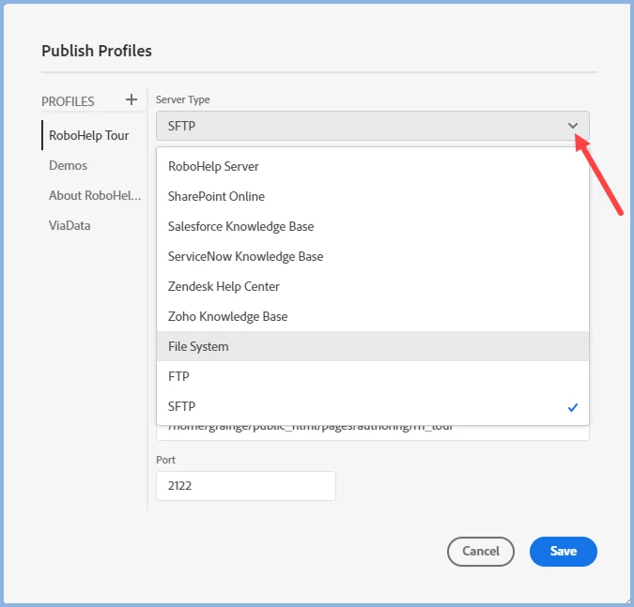This screenshot has height=607, width=634.
Task: Click the Port input field showing 2122
Action: pos(246,486)
